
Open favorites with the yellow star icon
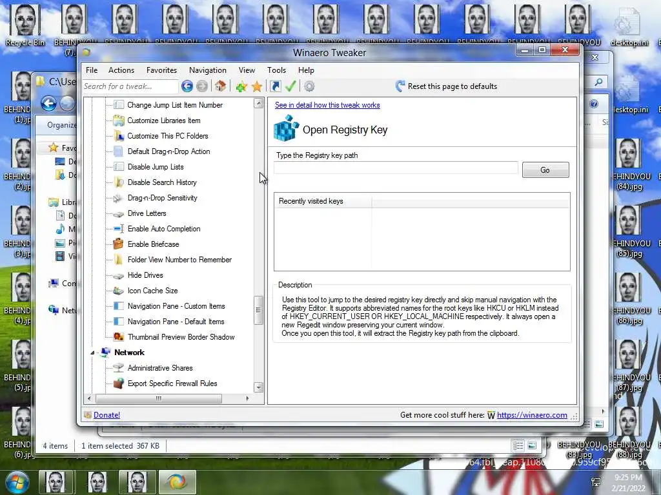tap(257, 87)
